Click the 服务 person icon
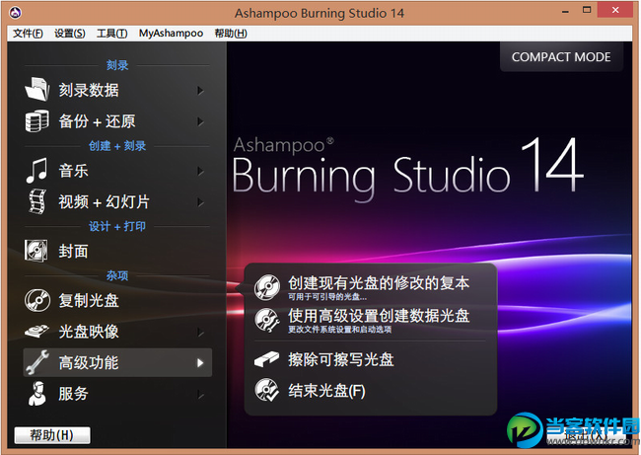This screenshot has height=455, width=641. click(x=37, y=393)
